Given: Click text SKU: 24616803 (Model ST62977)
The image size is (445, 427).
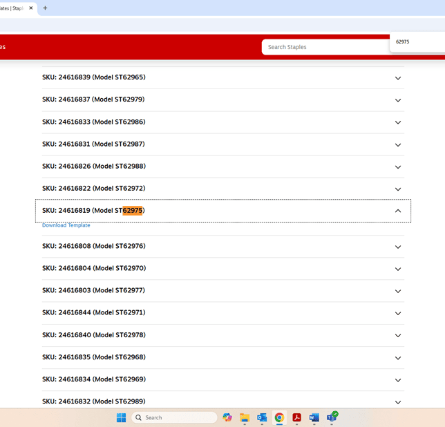Looking at the screenshot, I should (x=94, y=290).
